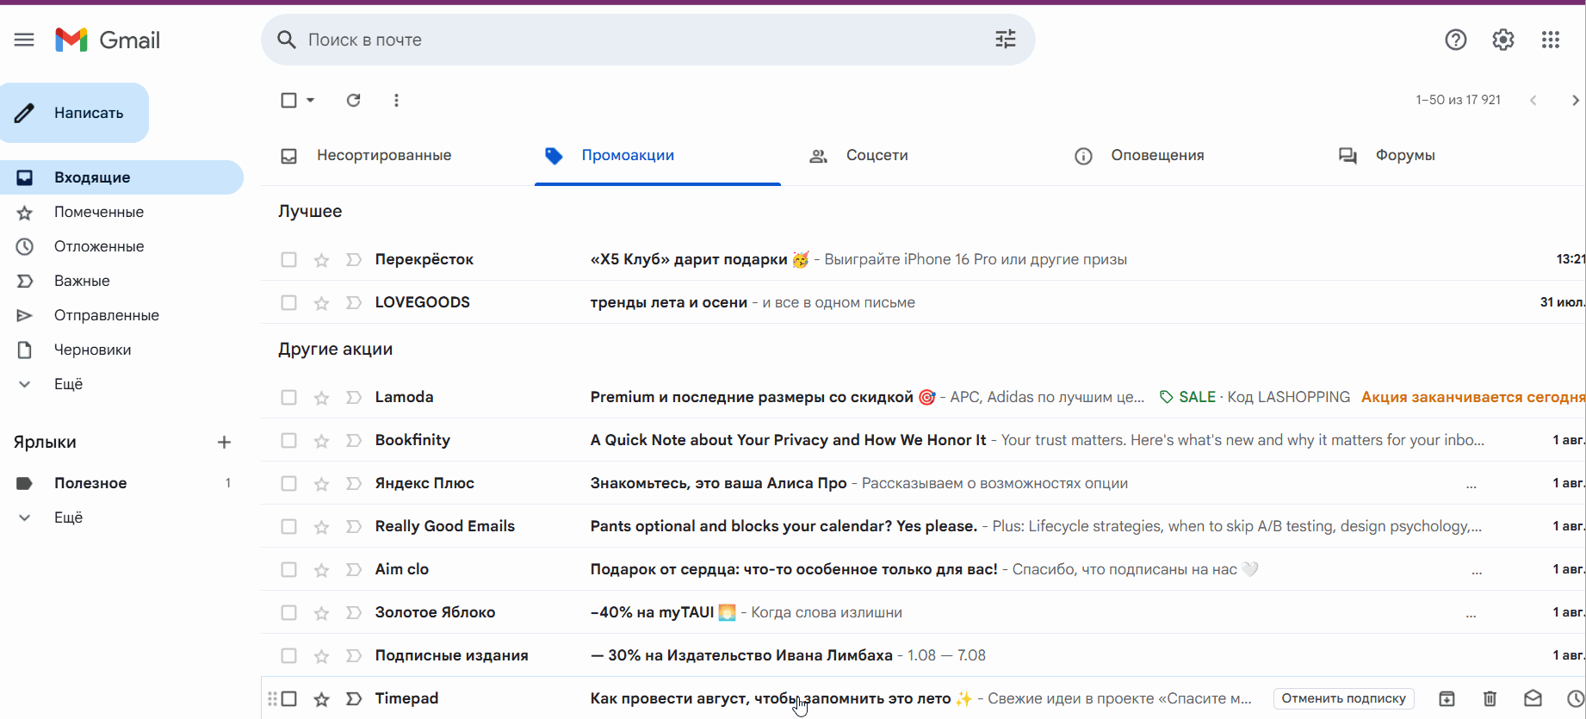Mark the Яндекс Плюс email as important
The width and height of the screenshot is (1586, 719).
tap(353, 484)
